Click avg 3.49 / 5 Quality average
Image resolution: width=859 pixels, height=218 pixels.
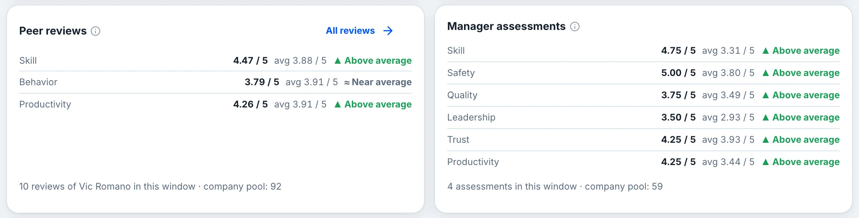(728, 95)
